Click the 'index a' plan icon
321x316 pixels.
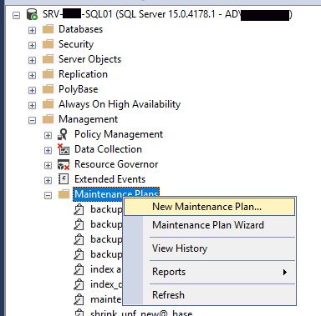pyautogui.click(x=79, y=269)
